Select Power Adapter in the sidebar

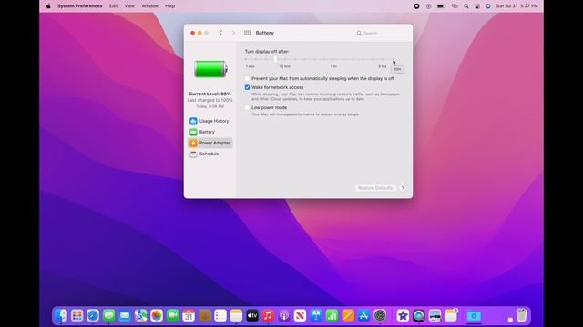pyautogui.click(x=210, y=143)
